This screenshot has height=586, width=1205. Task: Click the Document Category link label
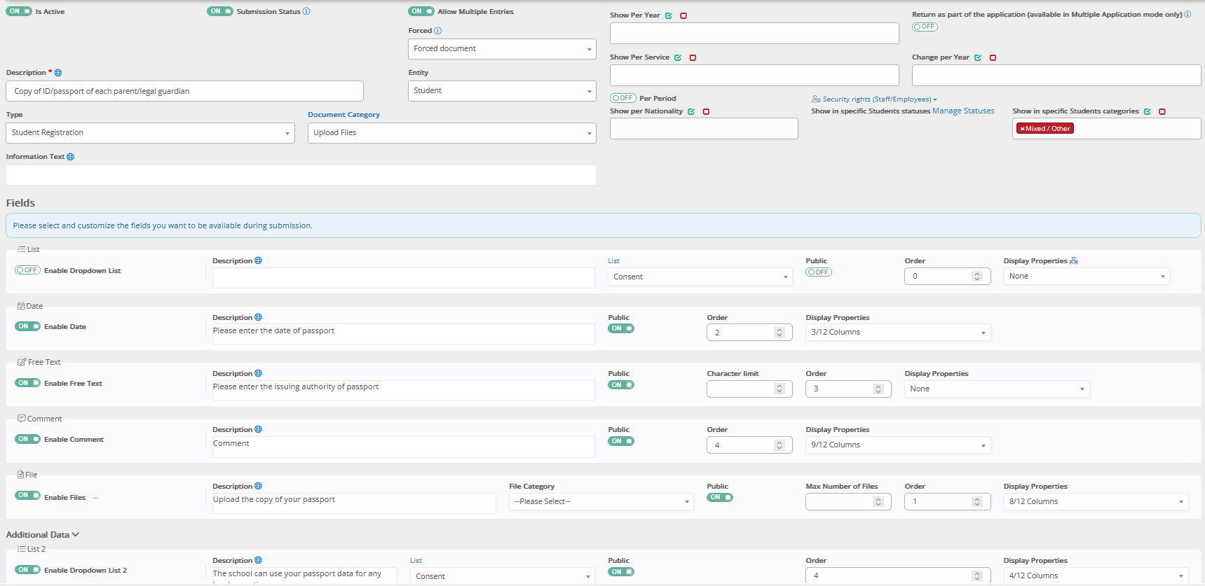coord(343,115)
